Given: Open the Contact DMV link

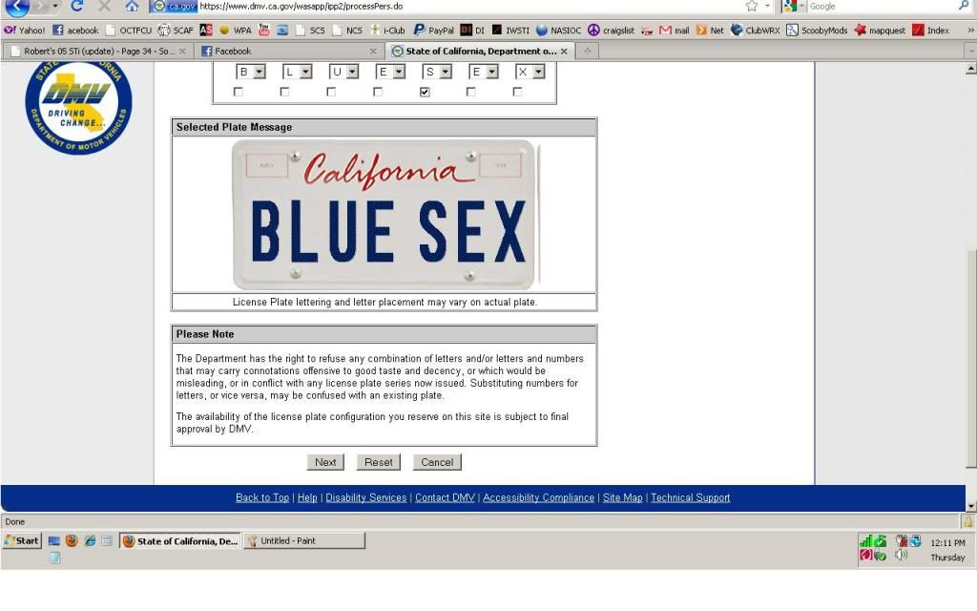Looking at the screenshot, I should (446, 497).
